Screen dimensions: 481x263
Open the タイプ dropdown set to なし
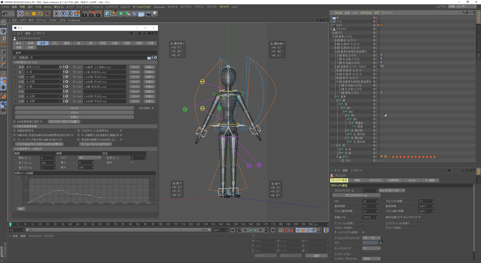point(89,158)
